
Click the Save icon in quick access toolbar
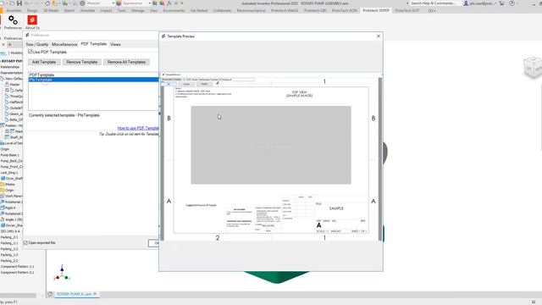pos(19,3)
